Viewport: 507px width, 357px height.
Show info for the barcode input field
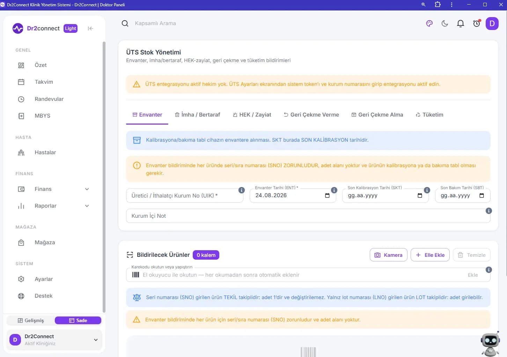click(489, 270)
